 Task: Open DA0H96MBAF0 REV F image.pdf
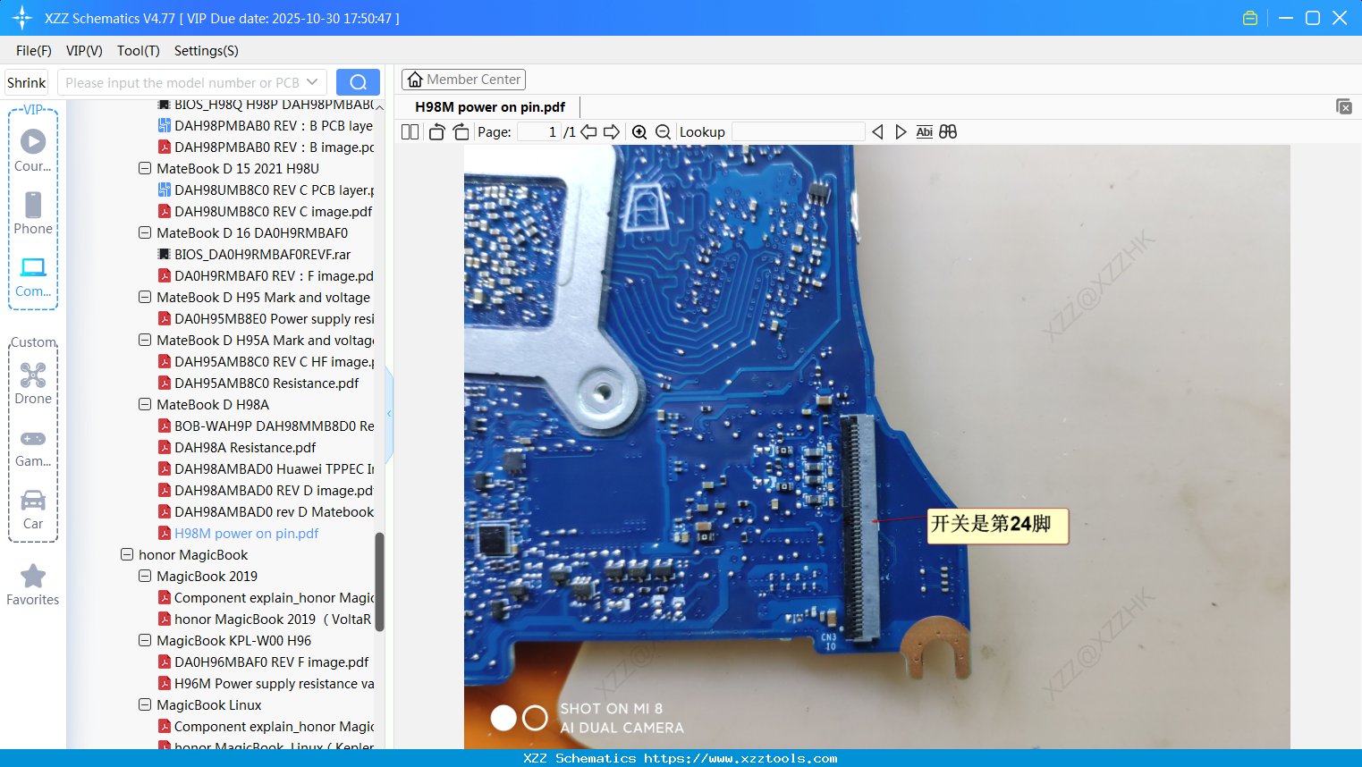tap(263, 662)
